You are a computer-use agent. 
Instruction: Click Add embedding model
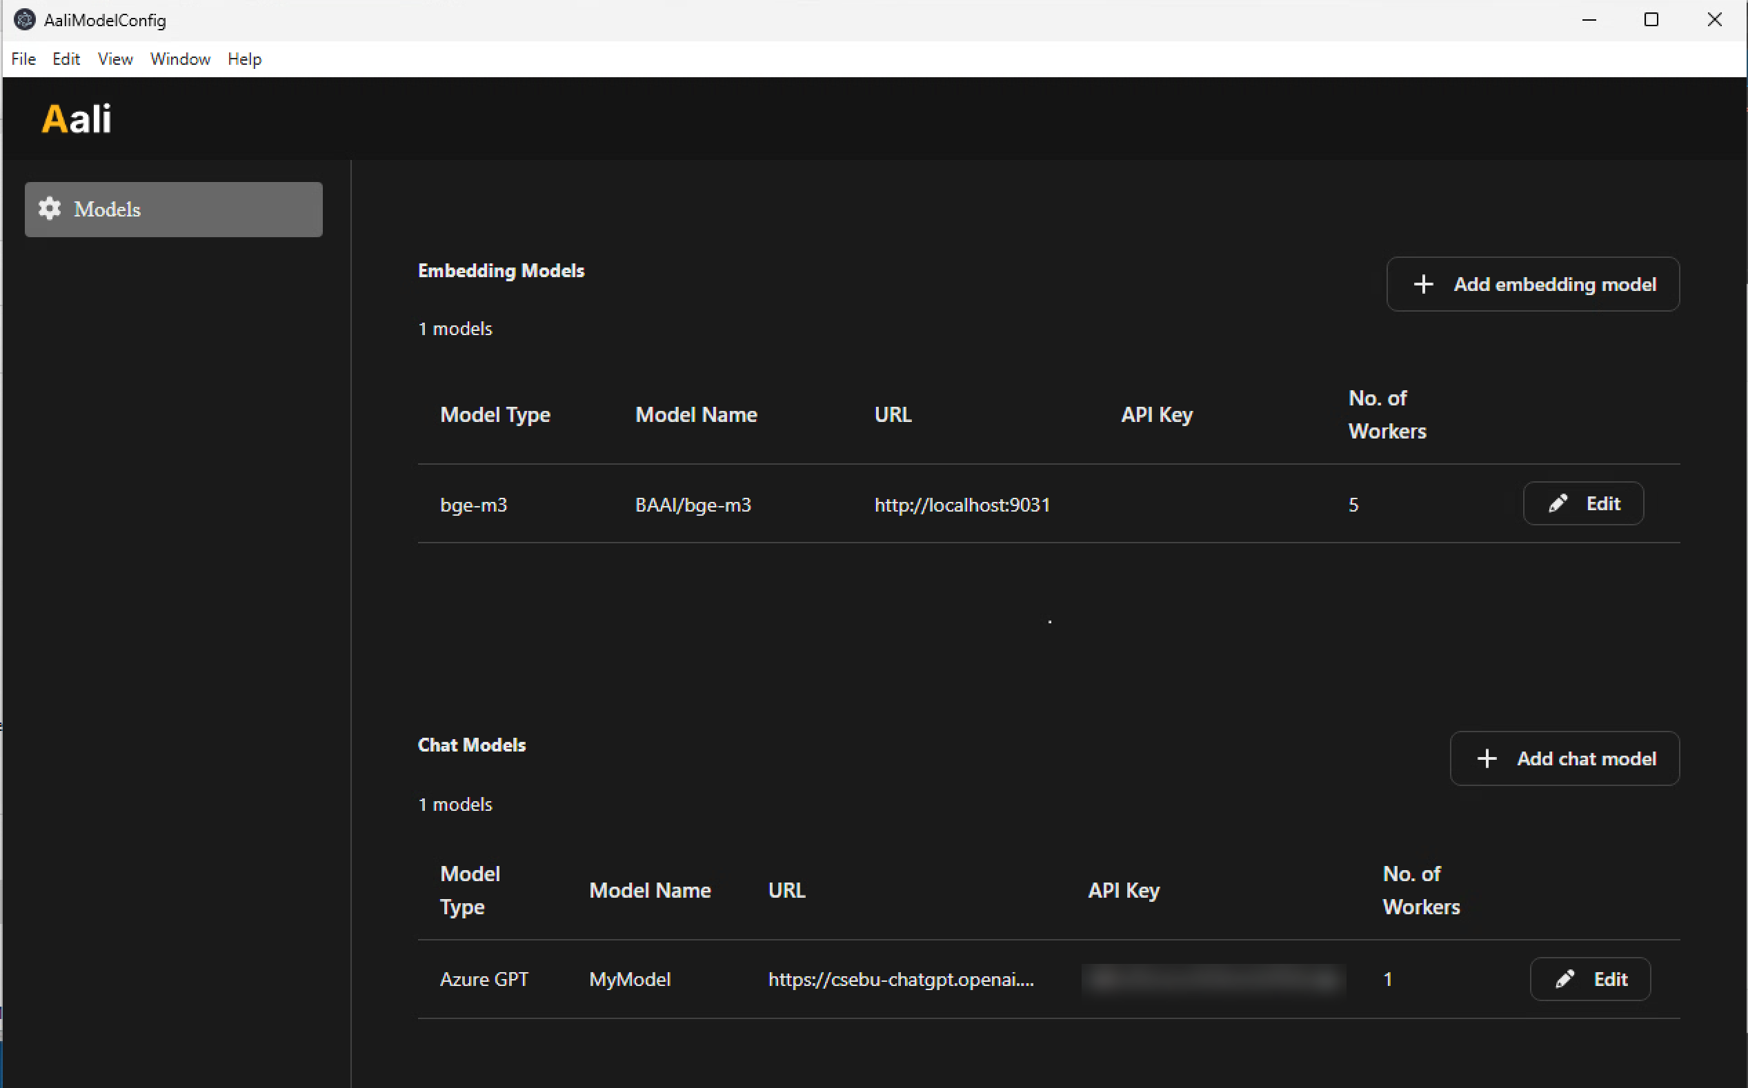tap(1532, 283)
